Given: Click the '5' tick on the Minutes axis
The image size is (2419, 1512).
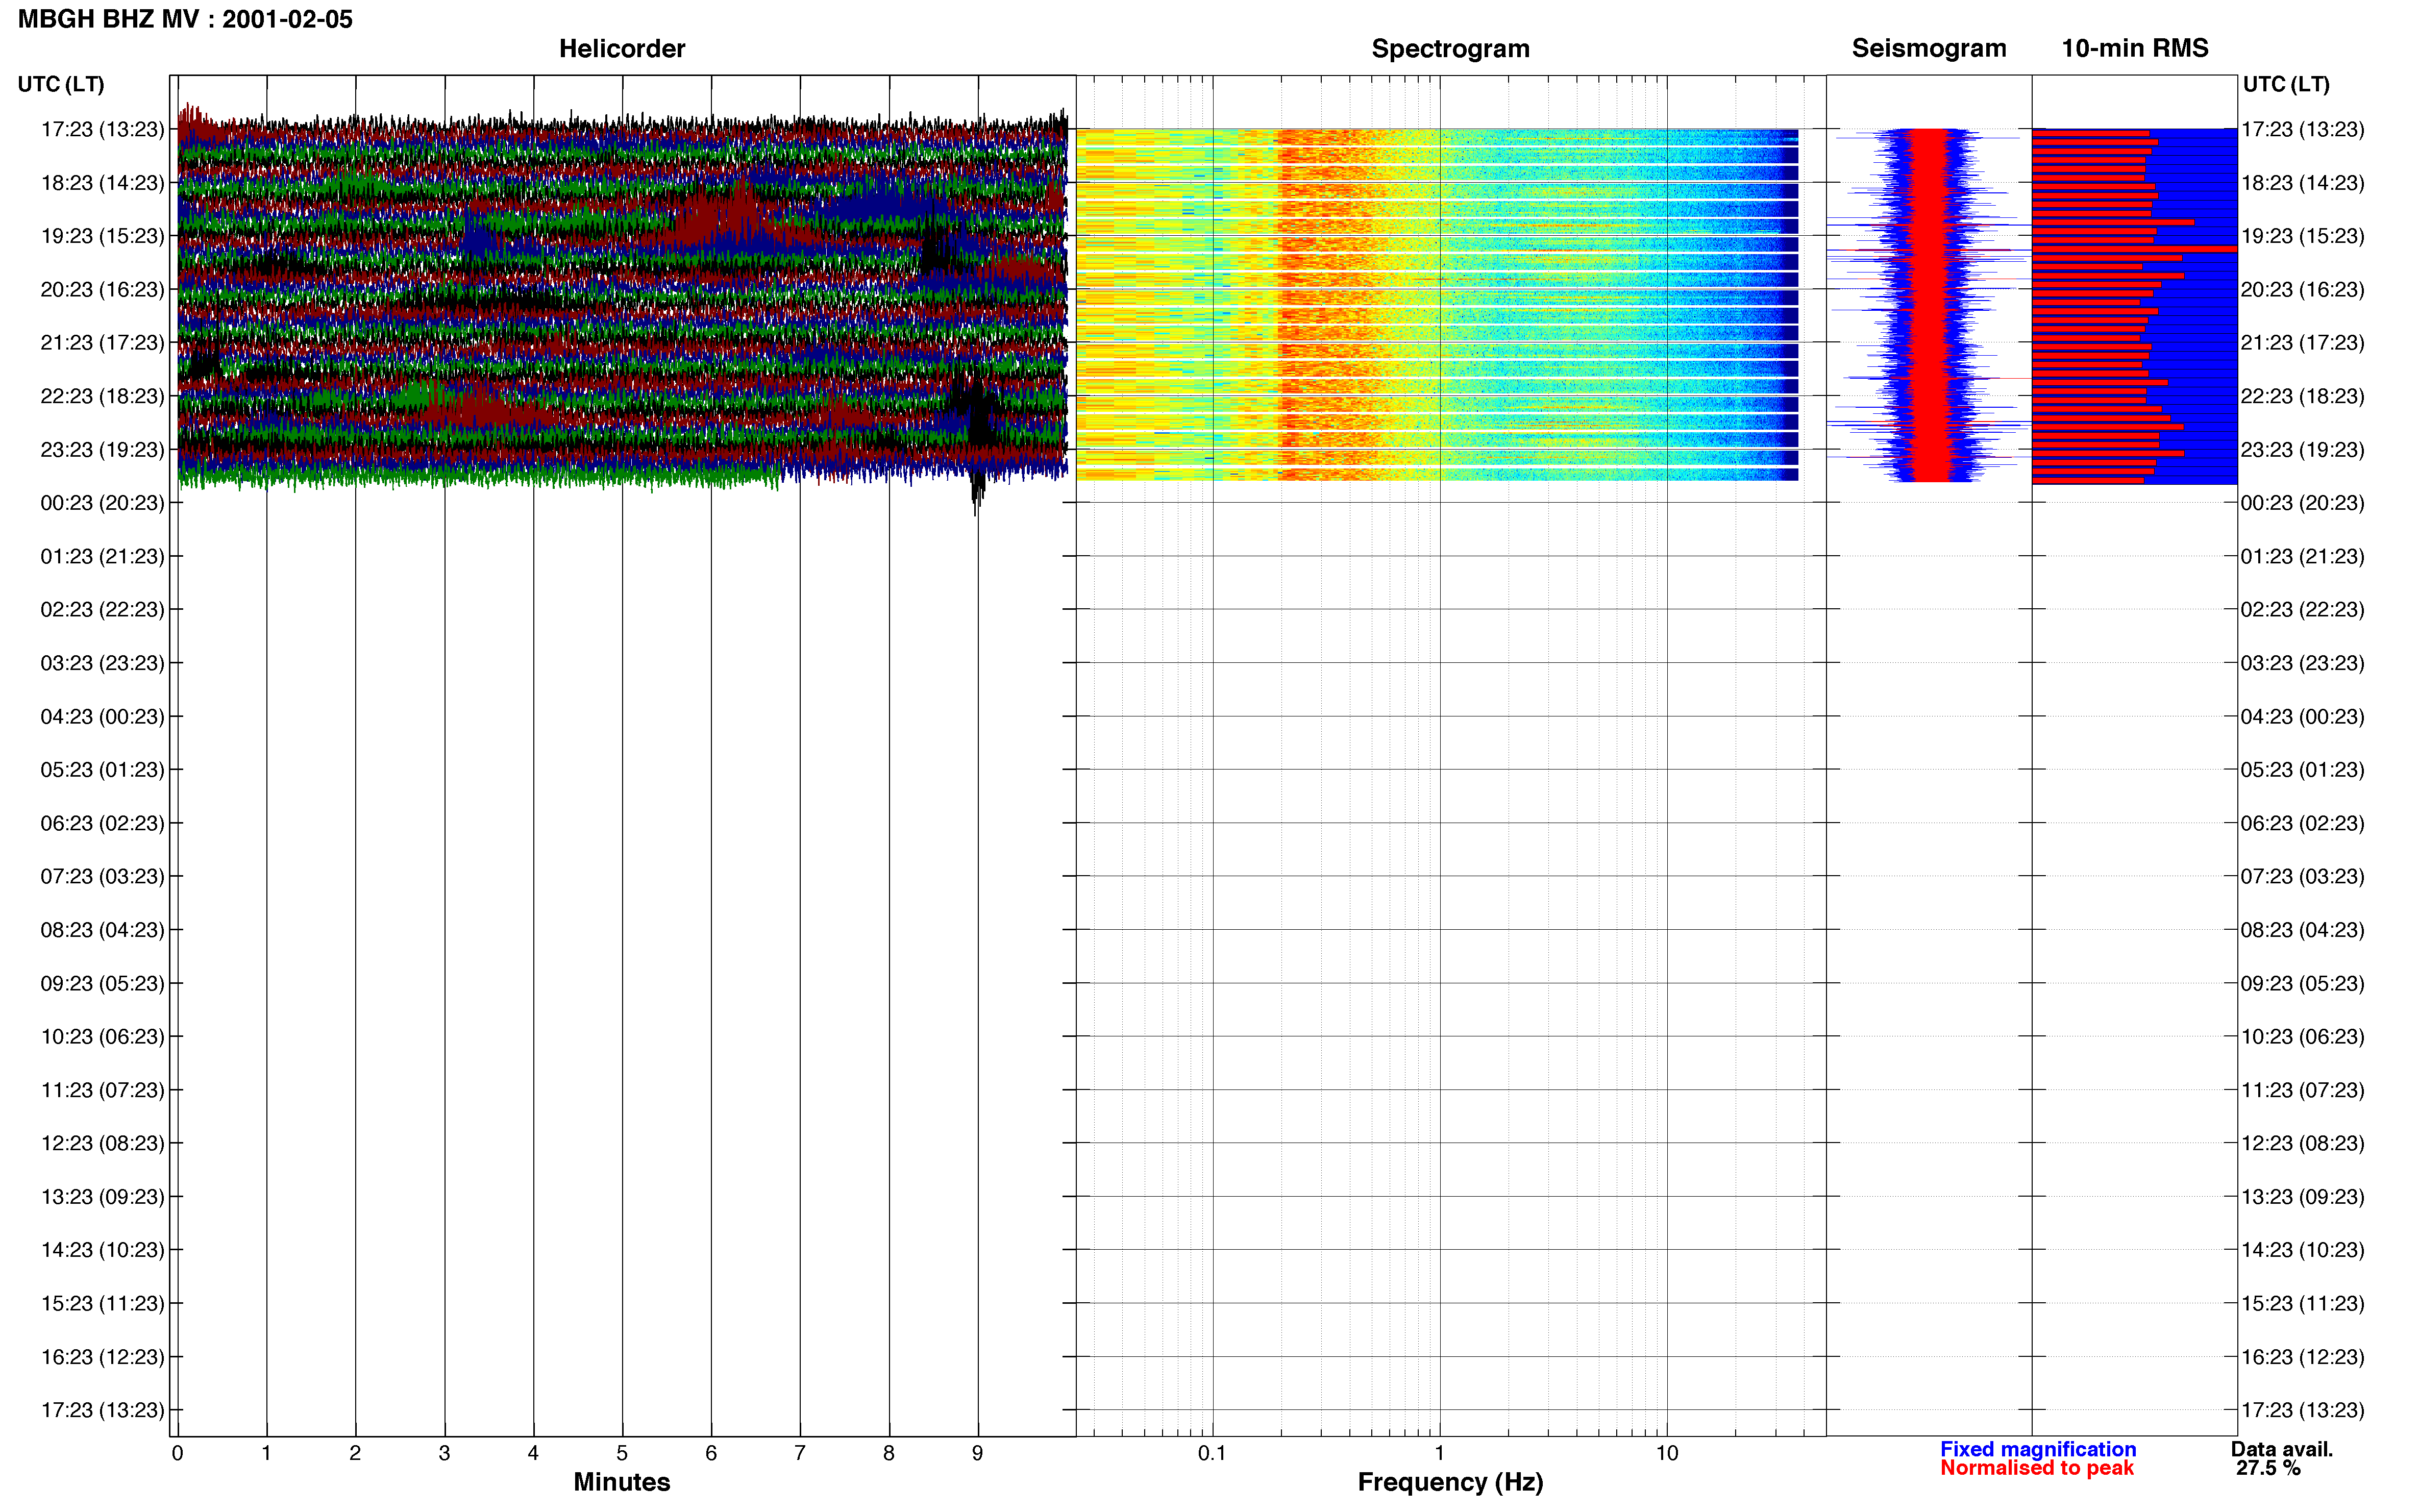Looking at the screenshot, I should coord(622,1453).
